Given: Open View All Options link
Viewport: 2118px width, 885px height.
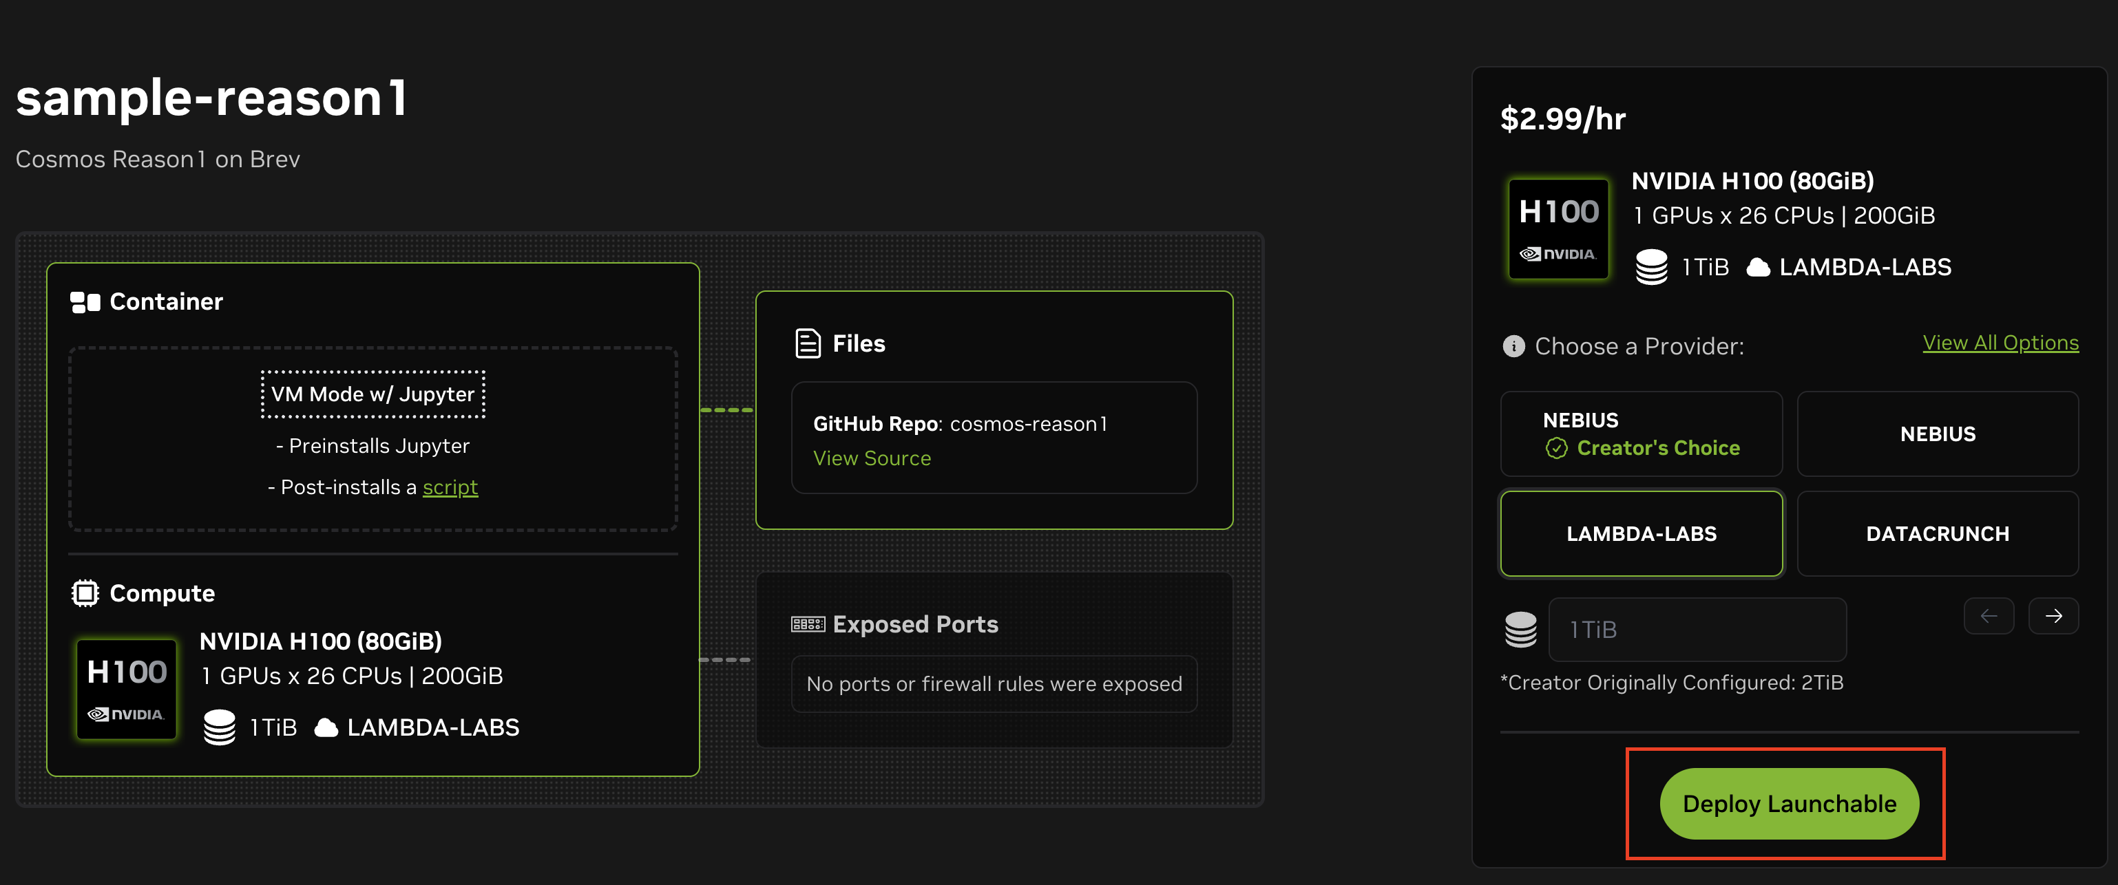Looking at the screenshot, I should click(2000, 343).
